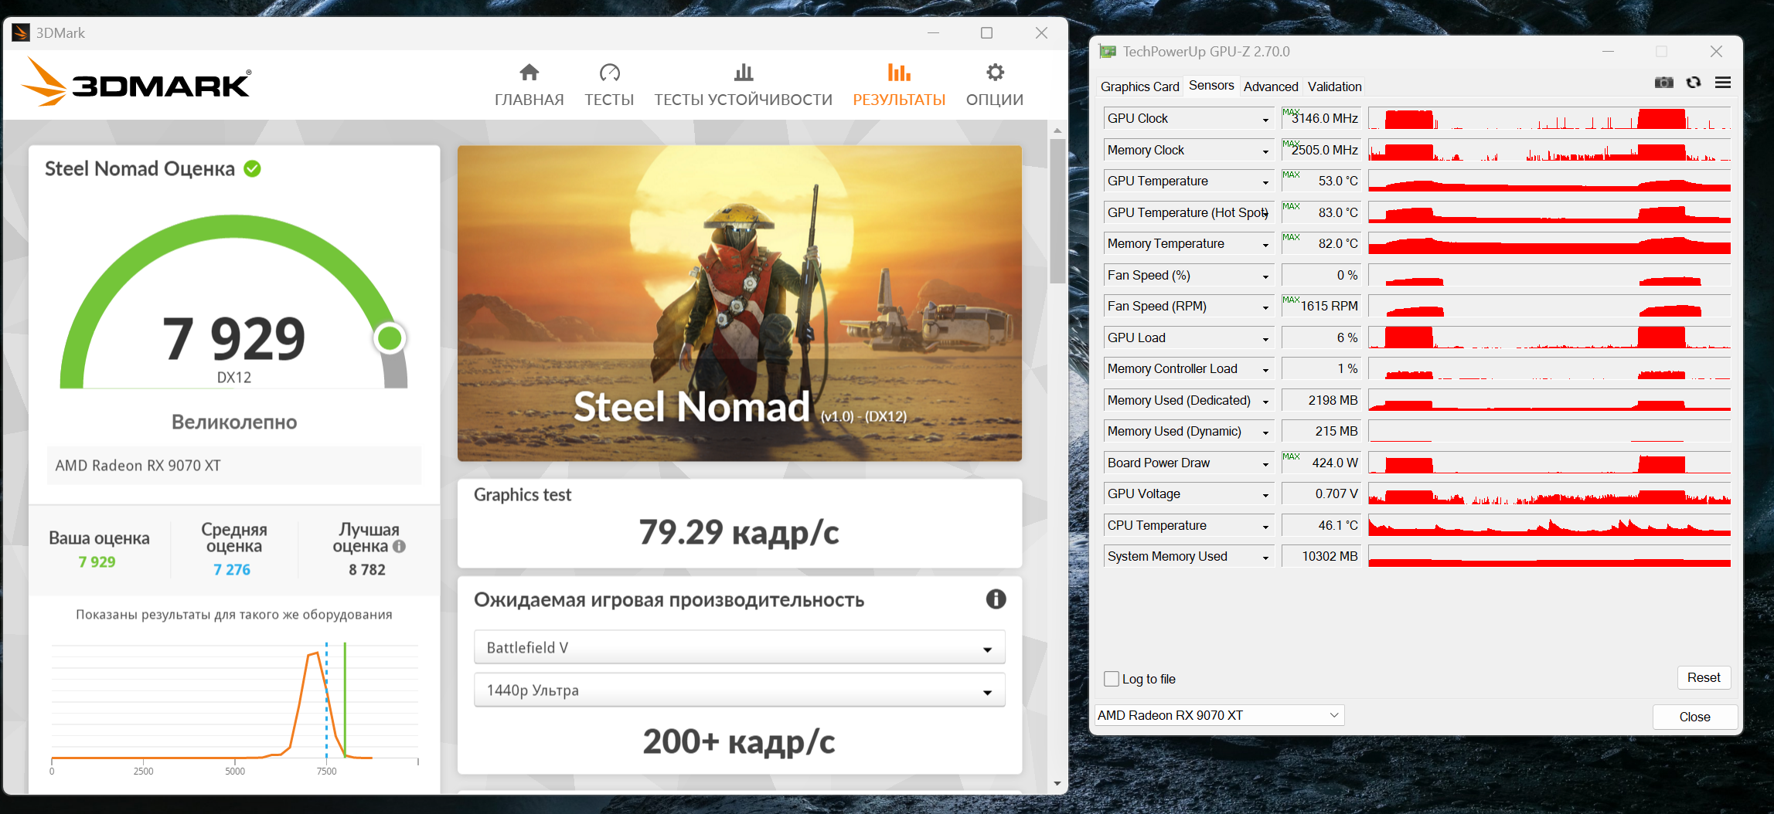Click the 3DMark title bar app icon

click(21, 32)
